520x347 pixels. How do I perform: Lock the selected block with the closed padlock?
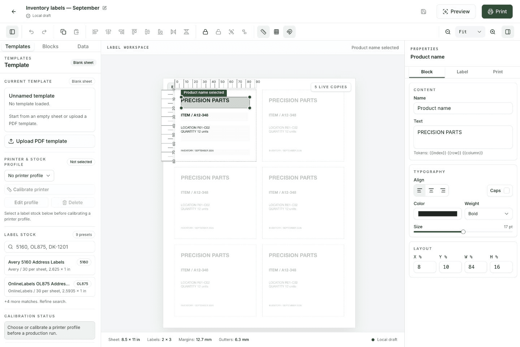click(205, 32)
